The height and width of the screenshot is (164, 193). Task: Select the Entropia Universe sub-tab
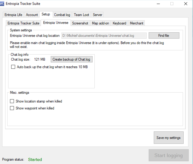tap(55, 23)
